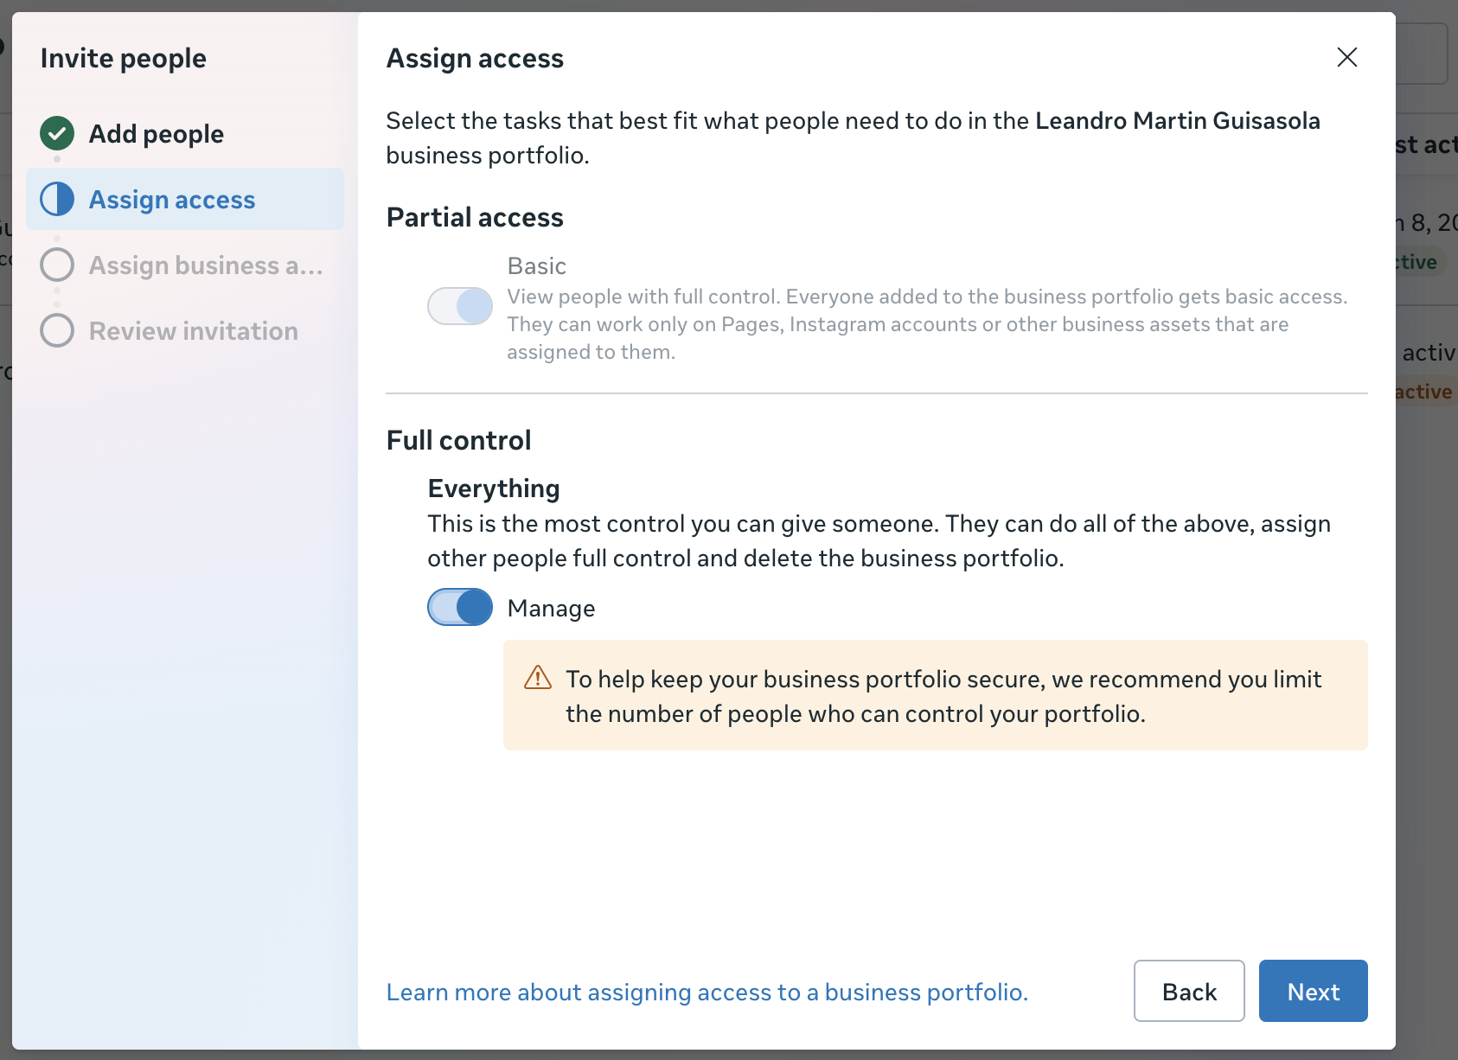Click the Leandro Martin Guisasola portfolio name
Viewport: 1458px width, 1060px height.
[x=1178, y=121]
